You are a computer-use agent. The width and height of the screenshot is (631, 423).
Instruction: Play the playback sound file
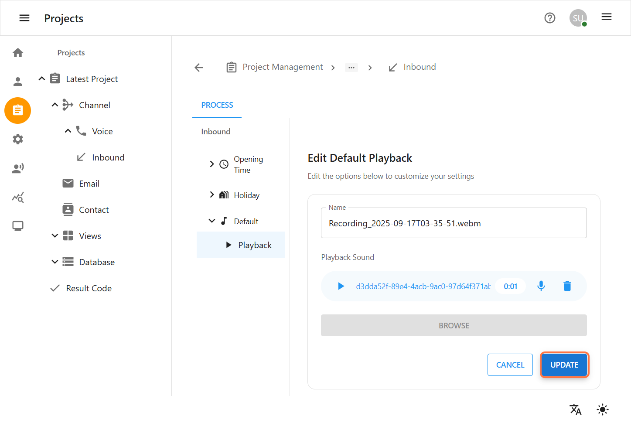pos(341,286)
